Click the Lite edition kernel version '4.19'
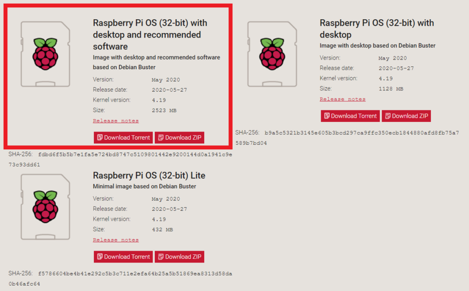The image size is (469, 291). point(159,220)
